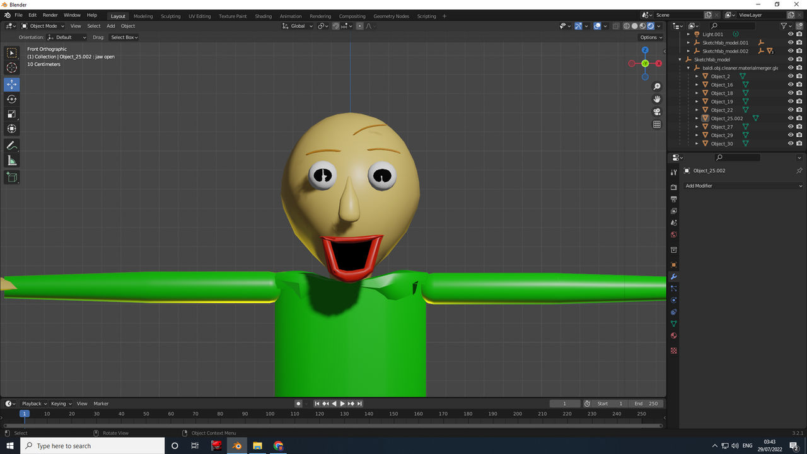Select the Add Cube tool
Image resolution: width=807 pixels, height=454 pixels.
(12, 177)
